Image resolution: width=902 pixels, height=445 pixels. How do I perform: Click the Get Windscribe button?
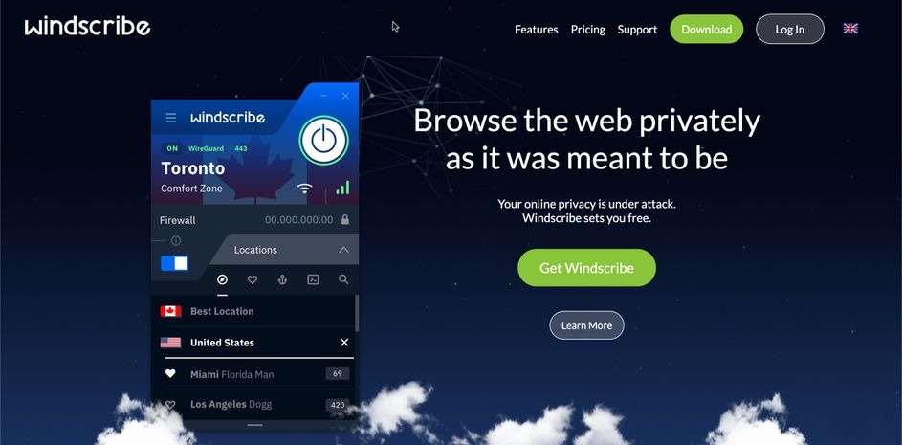click(x=586, y=268)
